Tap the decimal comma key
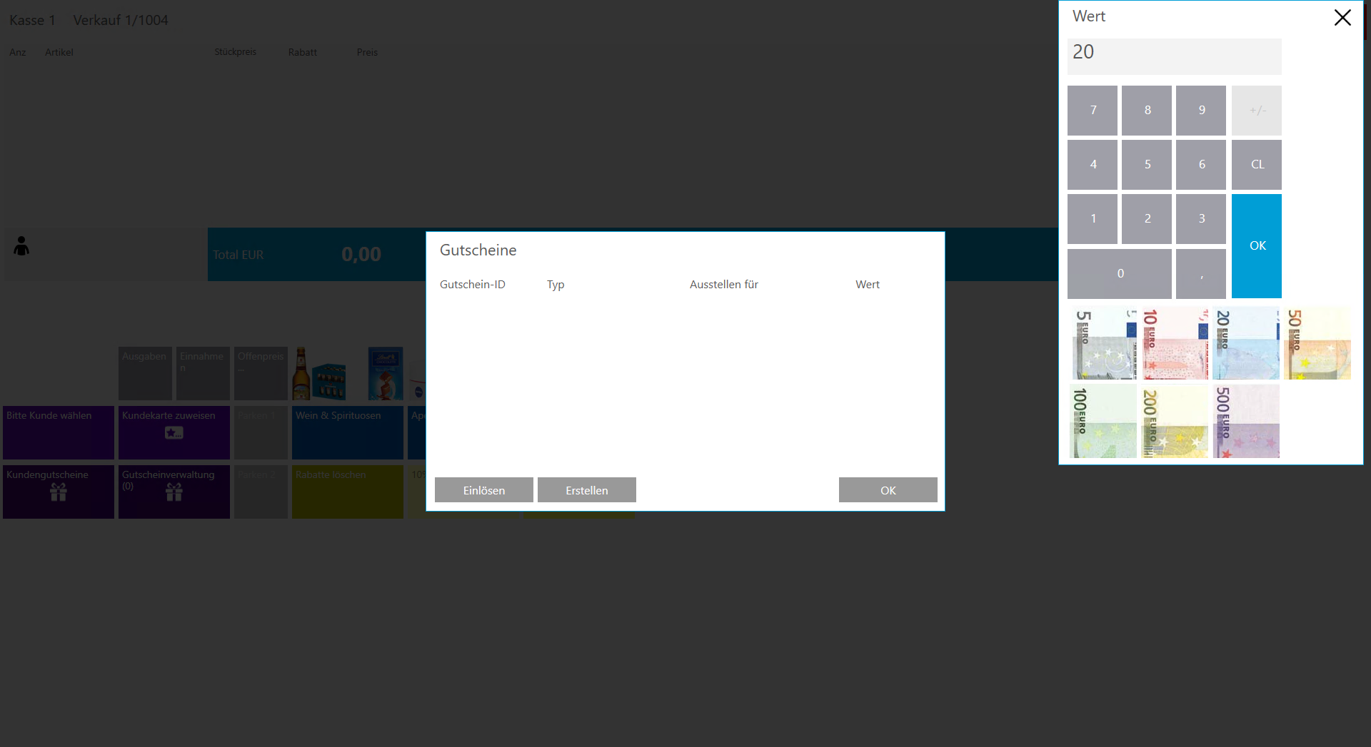Image resolution: width=1371 pixels, height=747 pixels. pyautogui.click(x=1201, y=273)
